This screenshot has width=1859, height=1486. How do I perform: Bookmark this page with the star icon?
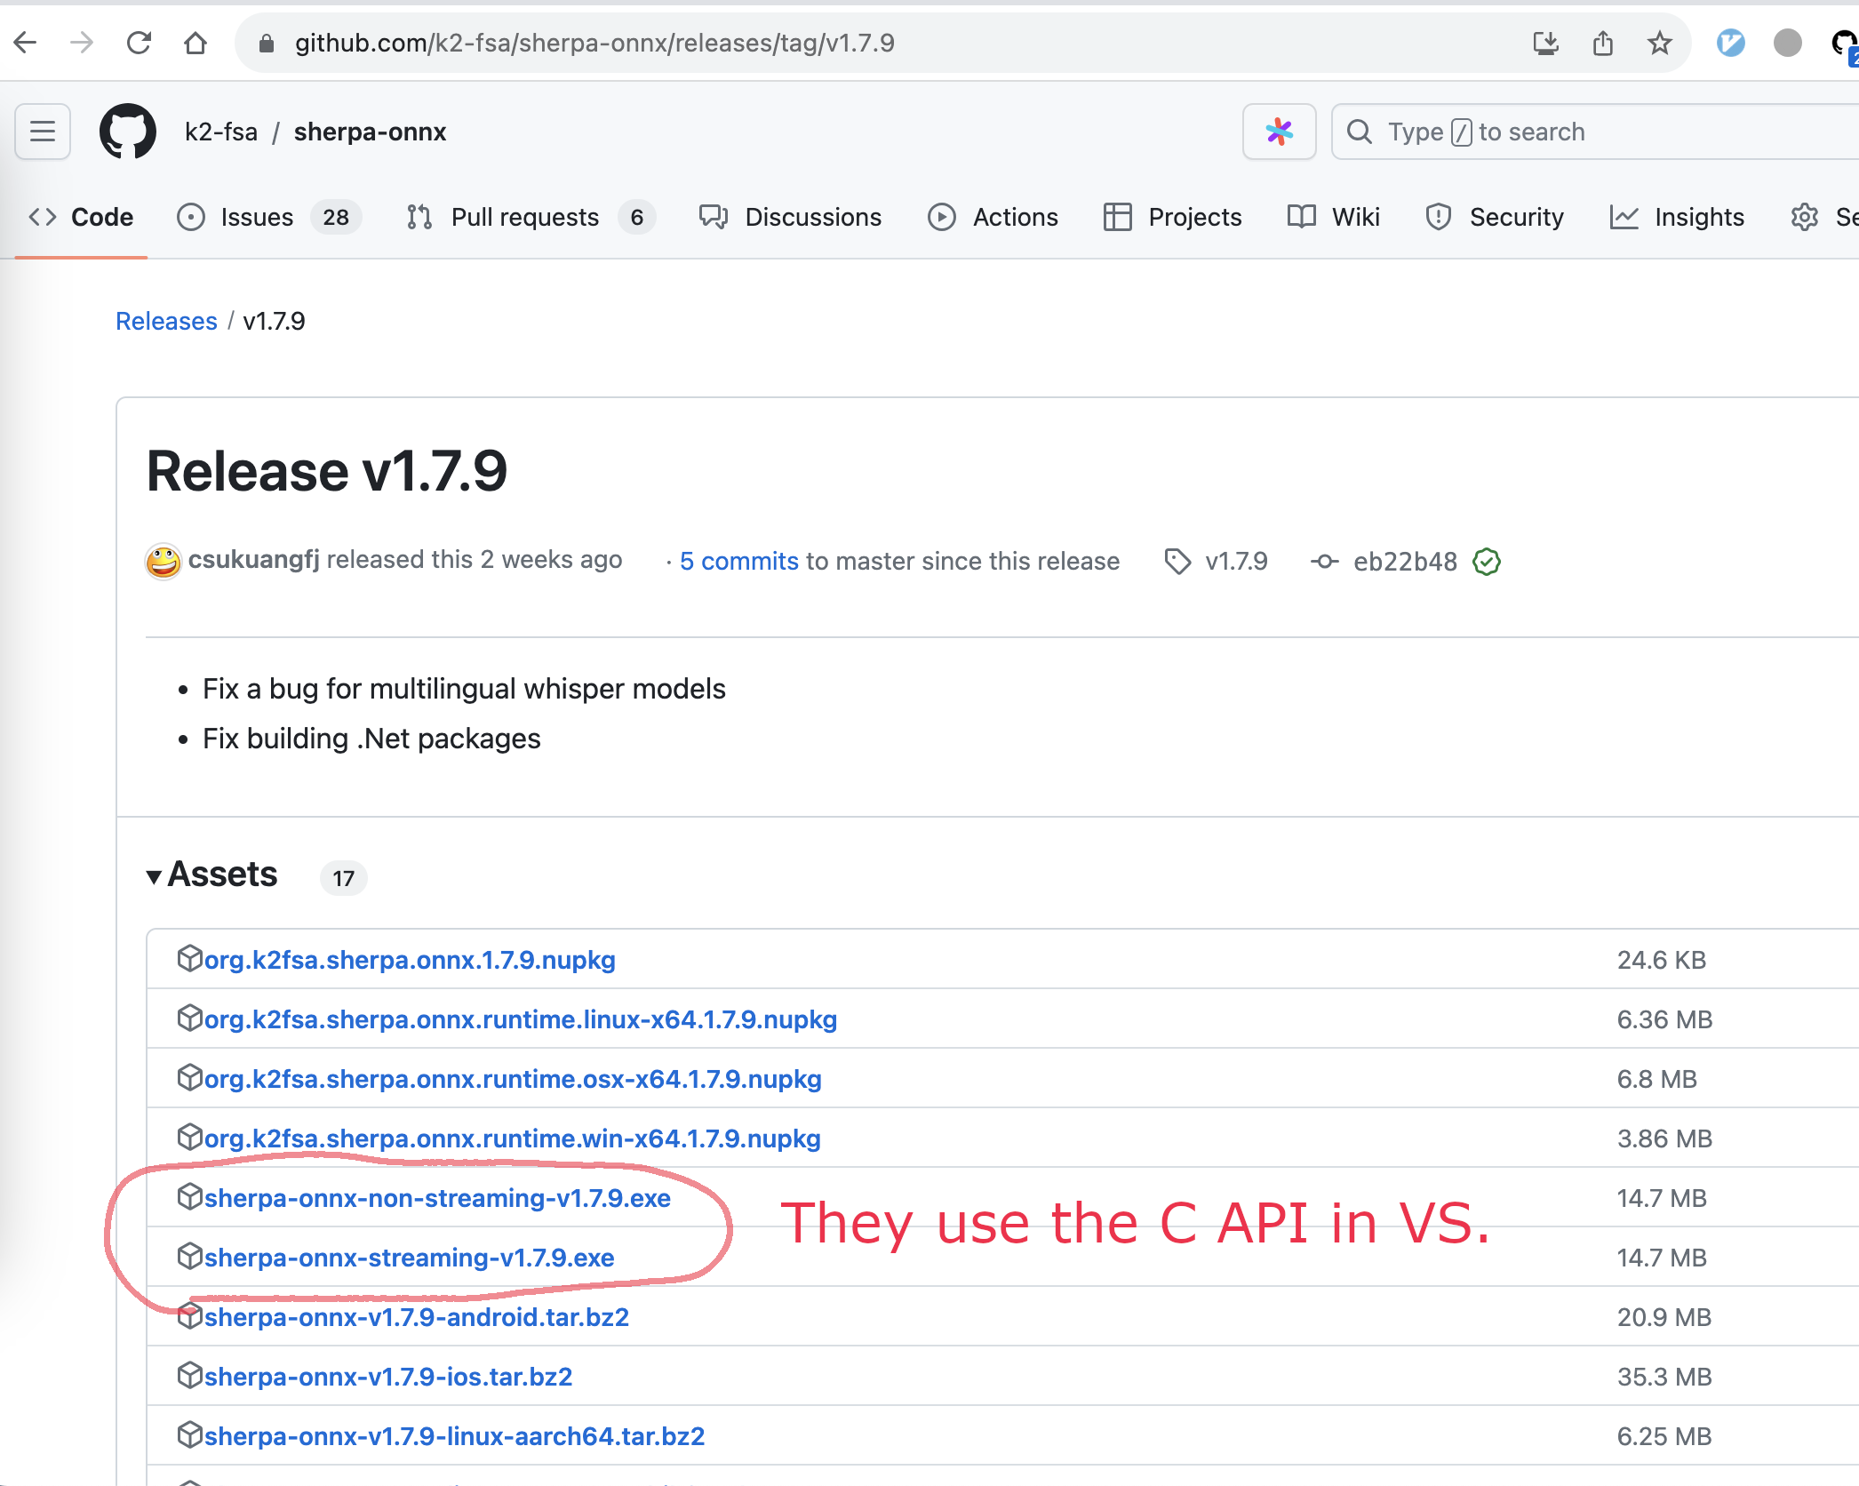[1658, 43]
